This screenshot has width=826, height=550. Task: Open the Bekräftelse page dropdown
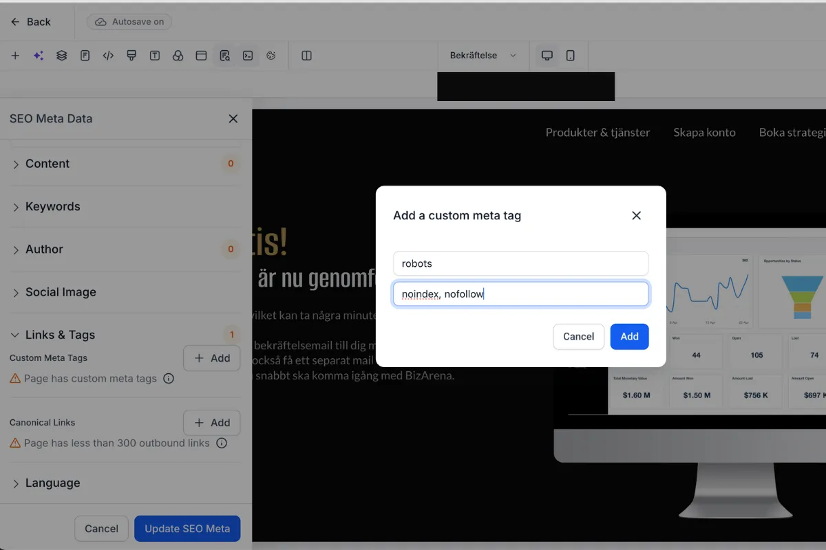click(483, 56)
